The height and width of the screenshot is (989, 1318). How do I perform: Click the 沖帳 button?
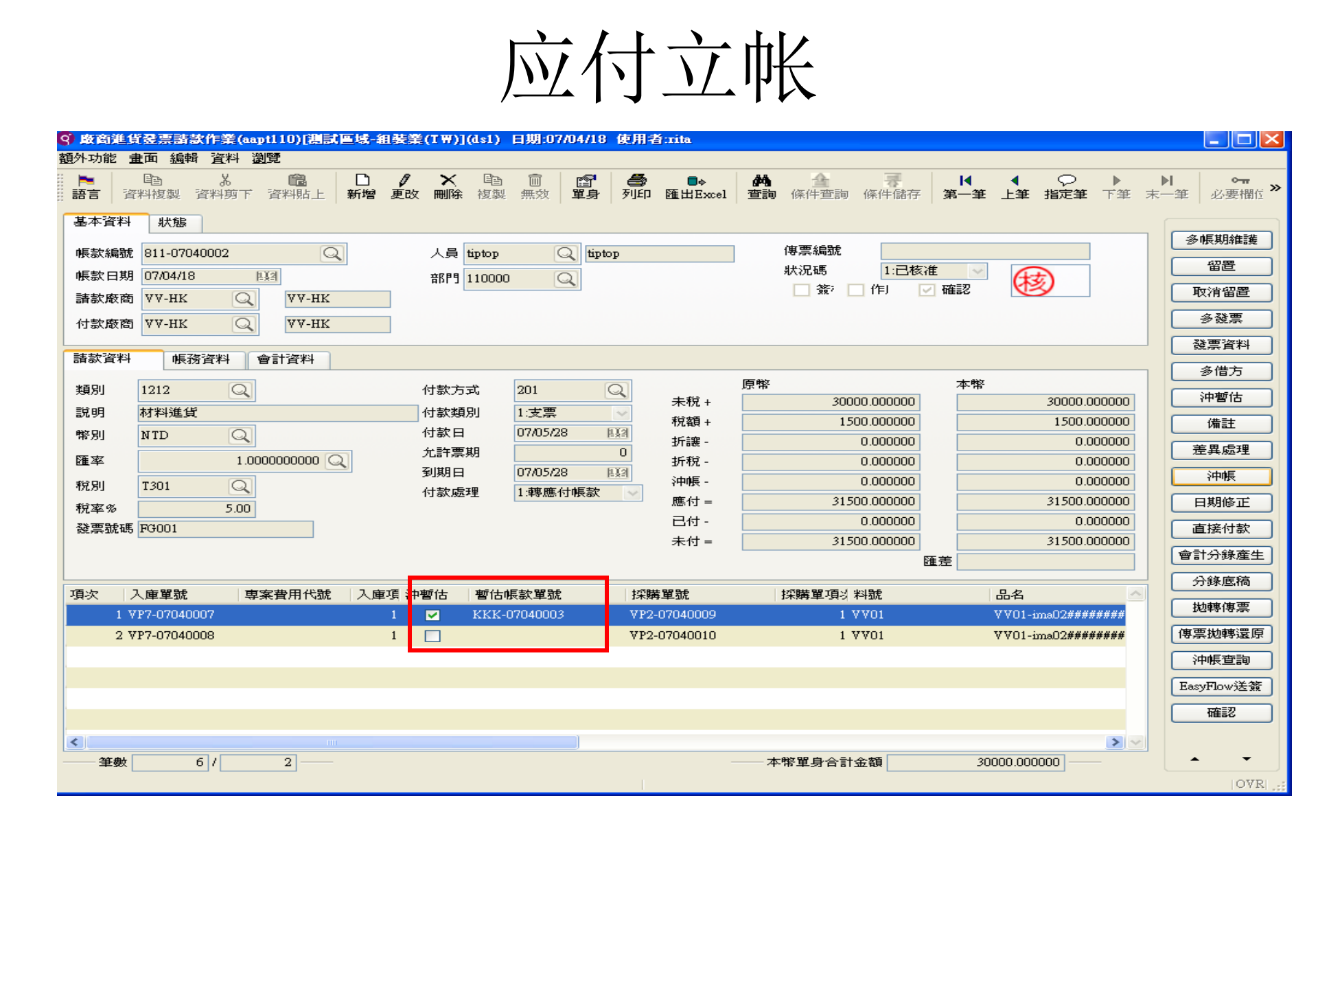(1221, 476)
